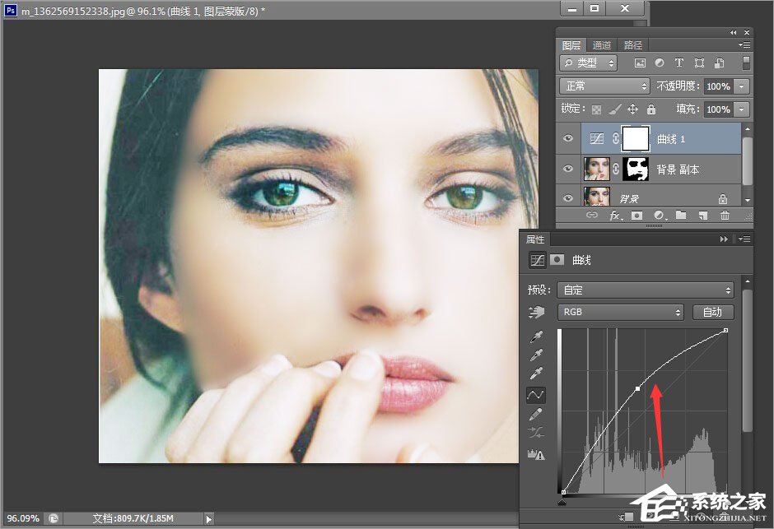Switch to the 通道 tab
The image size is (774, 529).
click(602, 45)
